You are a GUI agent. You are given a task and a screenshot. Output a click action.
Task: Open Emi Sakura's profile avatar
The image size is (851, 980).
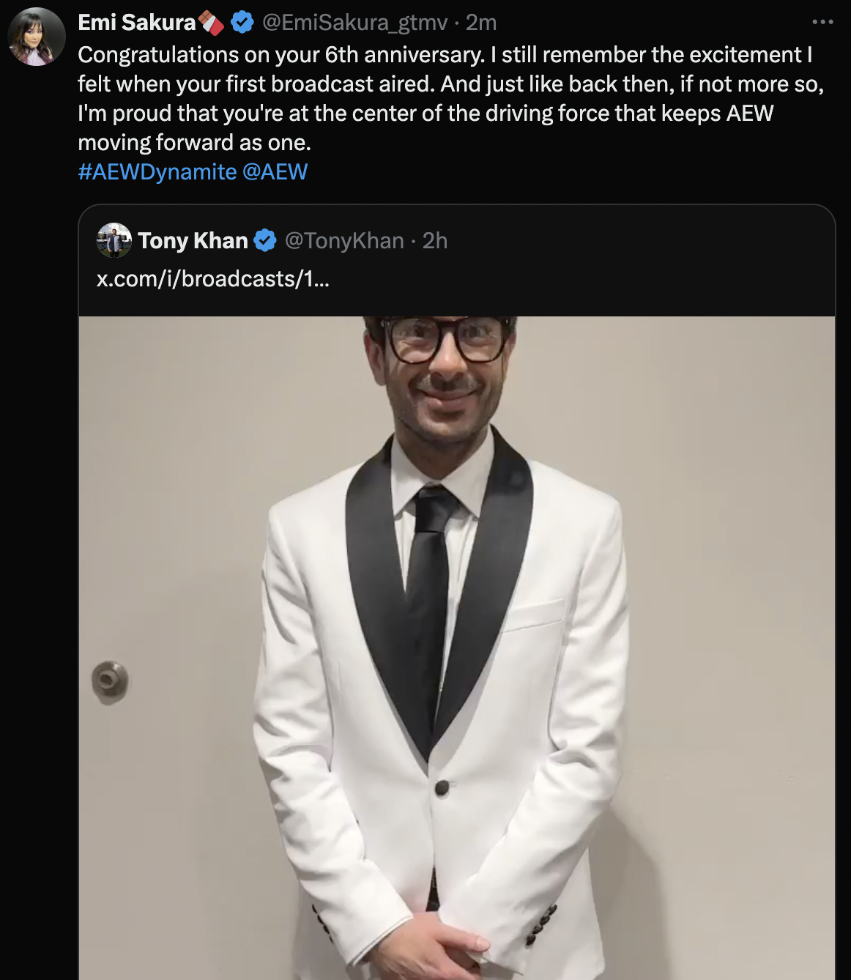point(37,37)
